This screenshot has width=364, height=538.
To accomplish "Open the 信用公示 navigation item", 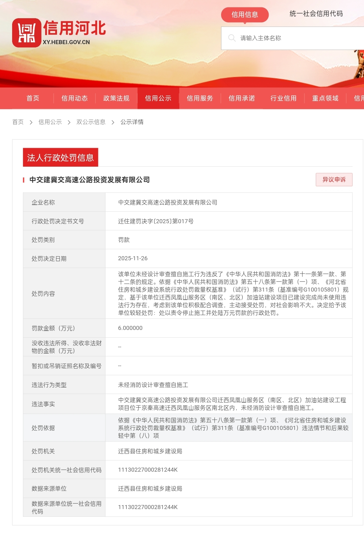I will tap(158, 98).
